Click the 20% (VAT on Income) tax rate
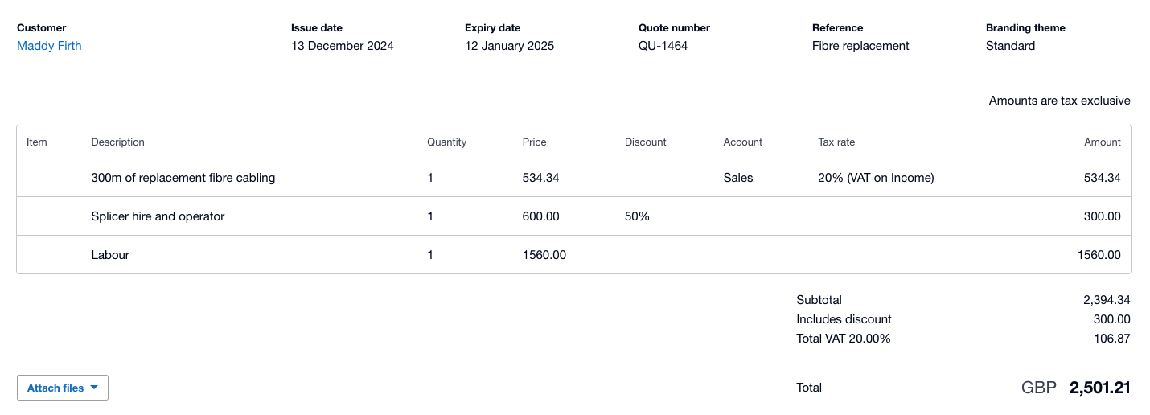1150x415 pixels. tap(876, 178)
